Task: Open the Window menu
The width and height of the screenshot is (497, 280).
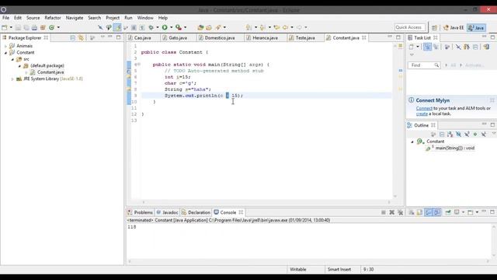Action: [x=145, y=18]
